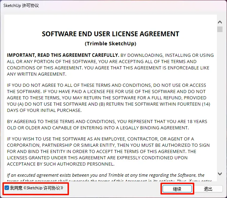Click the bold text IMPORTANT, READ THIS AGREEMENT CAREFULLY.
Screen dimensions: 227x198
click(x=63, y=55)
